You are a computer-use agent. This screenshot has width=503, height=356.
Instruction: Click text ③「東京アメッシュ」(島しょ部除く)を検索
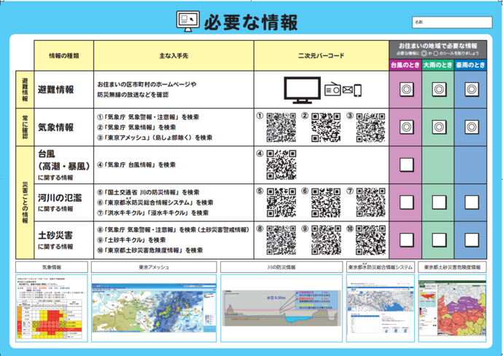[x=155, y=138]
